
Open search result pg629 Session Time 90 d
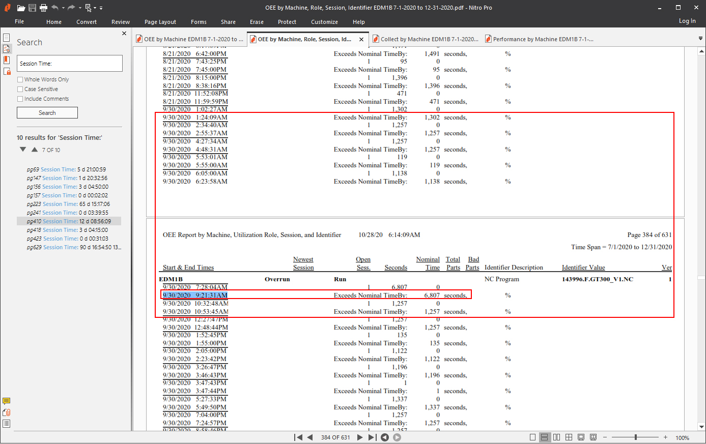coord(74,247)
